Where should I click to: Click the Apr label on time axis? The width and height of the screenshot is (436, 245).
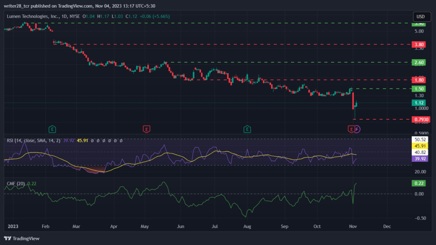pos(113,226)
